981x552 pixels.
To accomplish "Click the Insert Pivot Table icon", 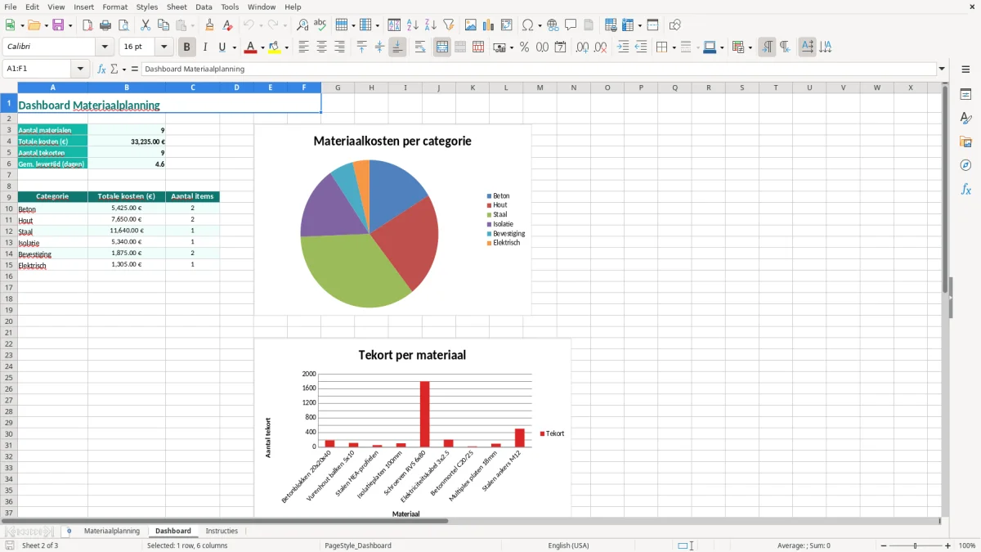I will [507, 25].
